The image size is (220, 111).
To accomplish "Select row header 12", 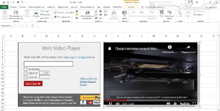I will pyautogui.click(x=2, y=79).
